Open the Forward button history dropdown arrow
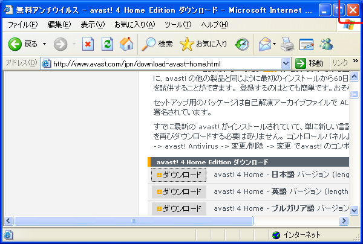The height and width of the screenshot is (244, 363). tap(74, 43)
